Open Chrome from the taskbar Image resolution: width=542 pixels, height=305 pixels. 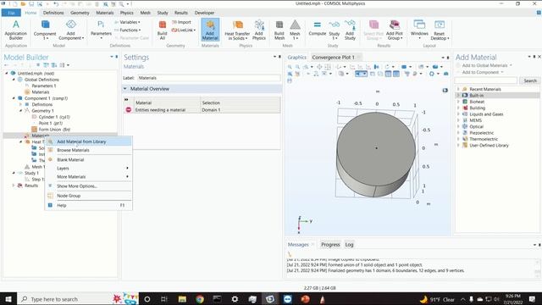(x=200, y=299)
